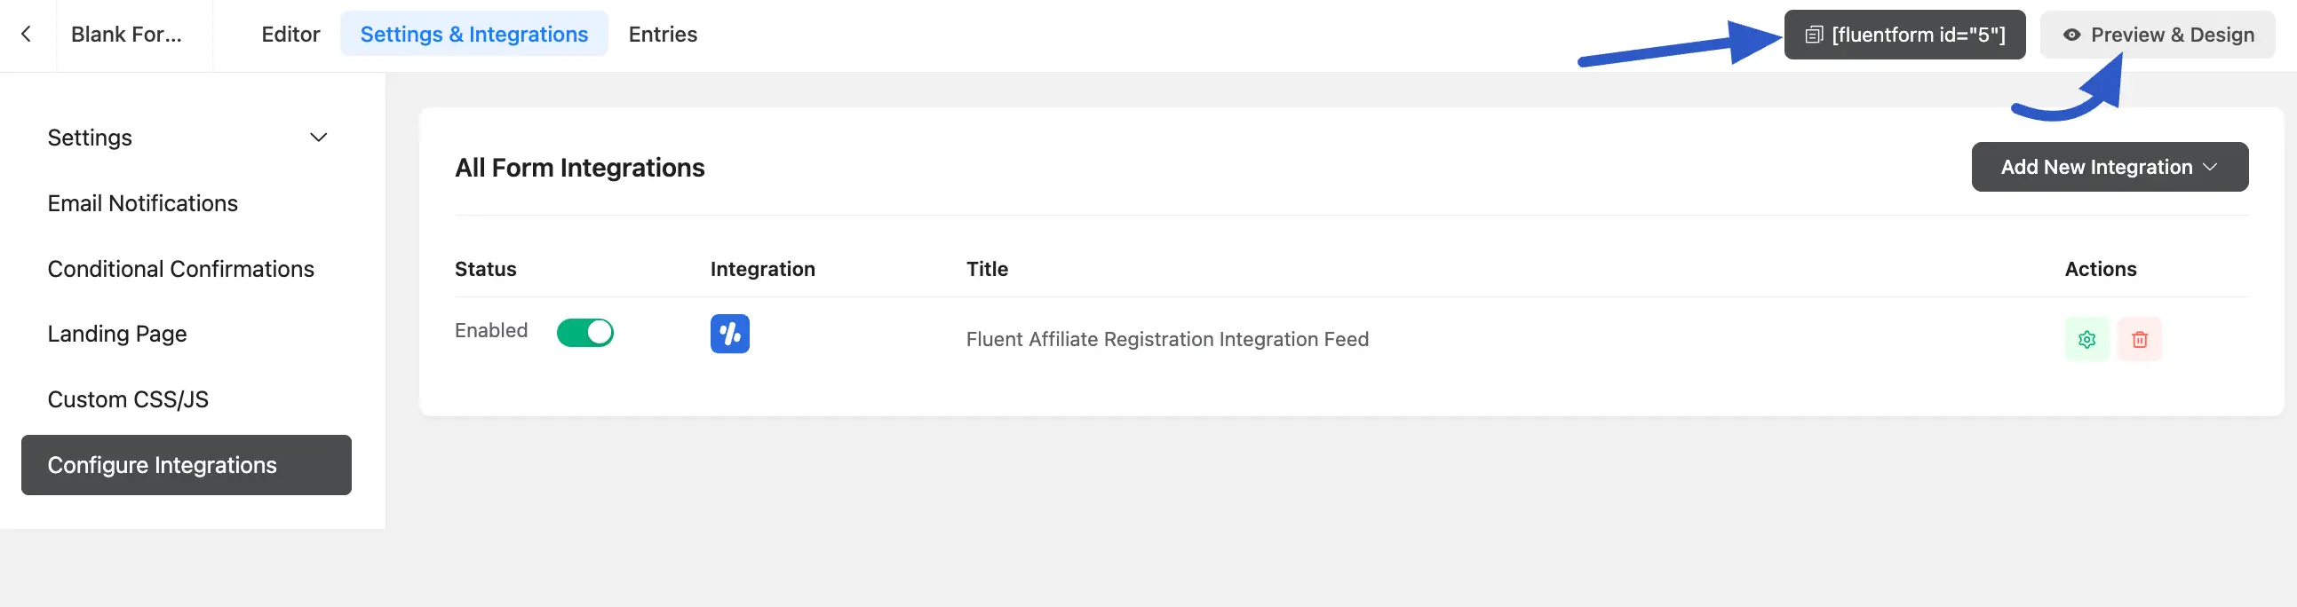Screen dimensions: 2297x607
Task: Disable the integration feed status toggle
Action: point(585,332)
